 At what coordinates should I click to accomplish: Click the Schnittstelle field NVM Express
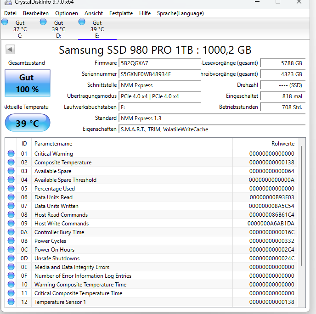point(160,85)
